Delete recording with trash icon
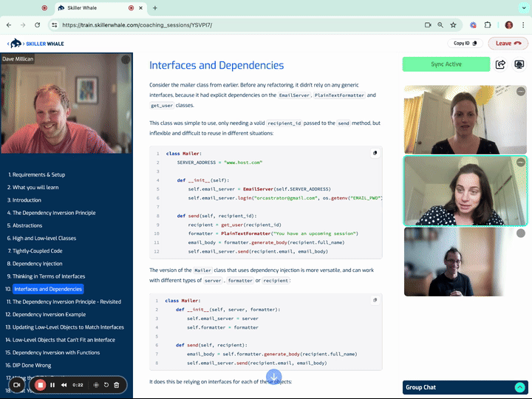 [117, 385]
